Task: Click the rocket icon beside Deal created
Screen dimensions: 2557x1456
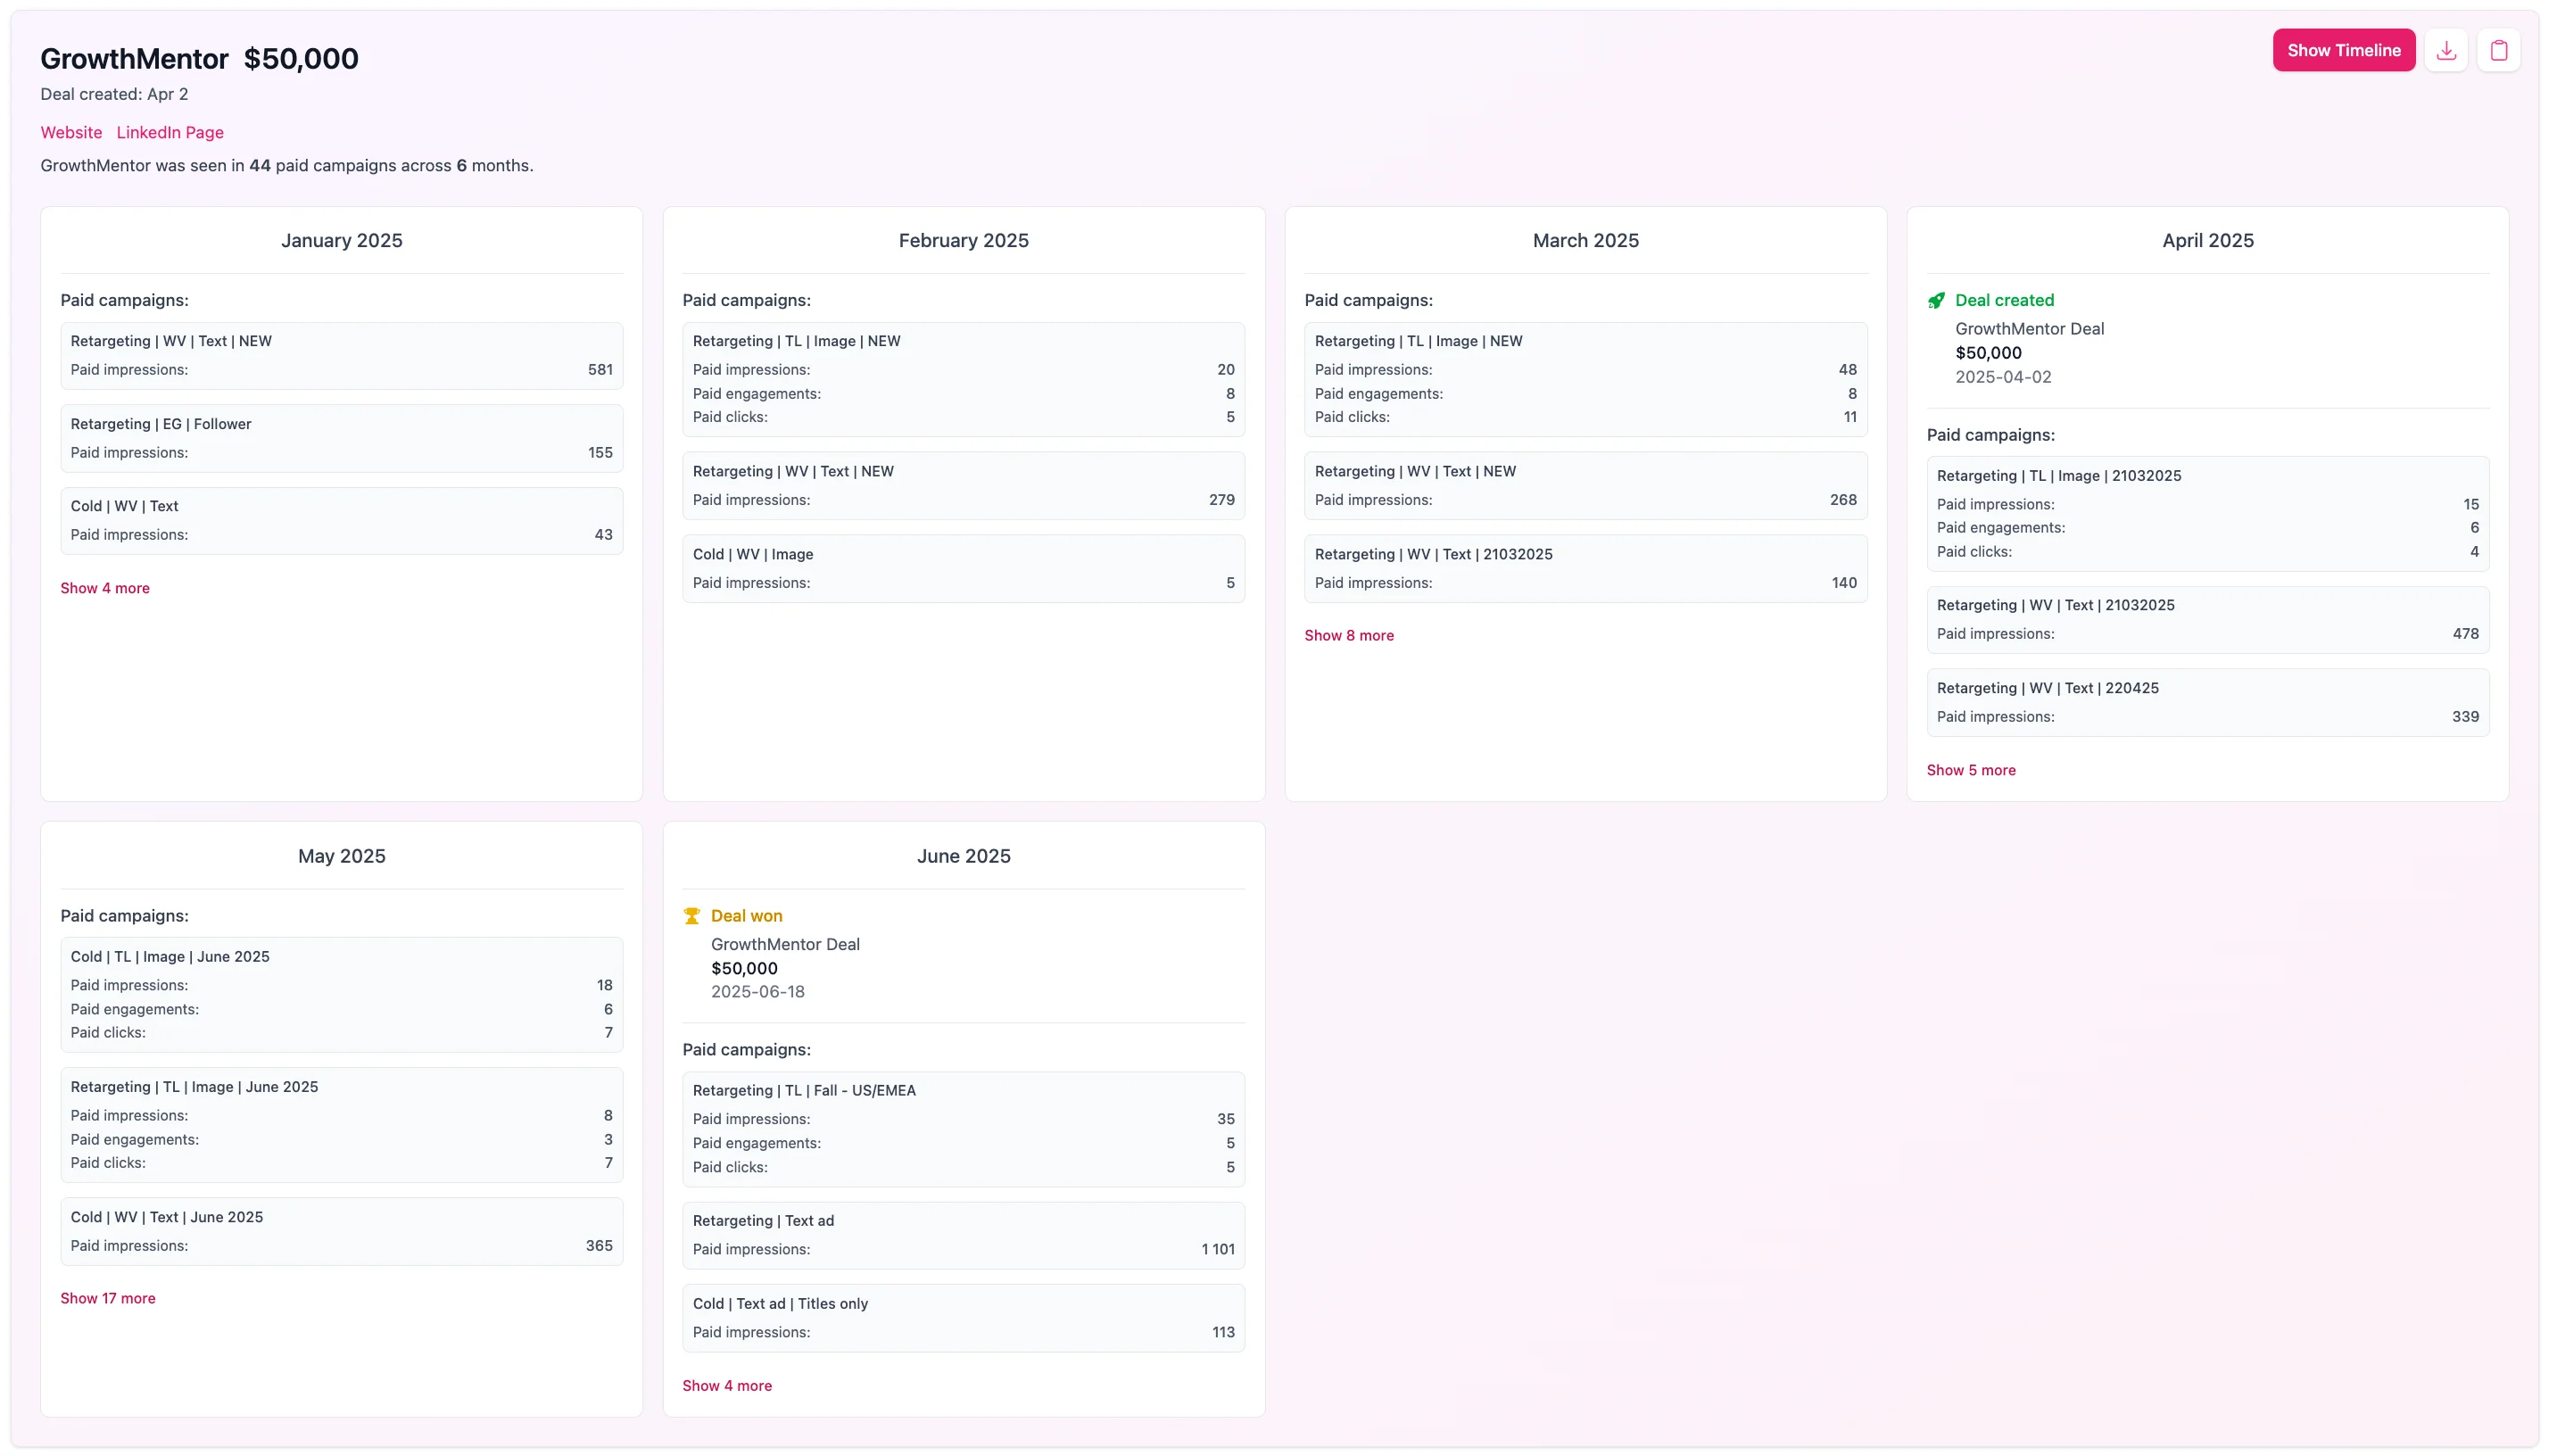Action: point(1938,300)
